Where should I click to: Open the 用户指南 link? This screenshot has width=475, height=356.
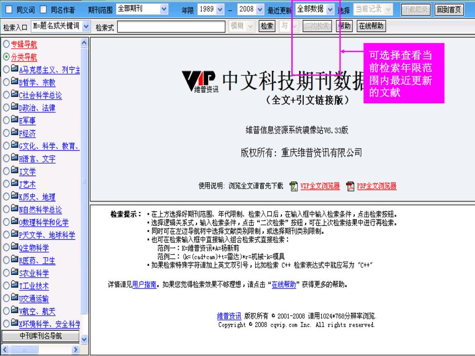tap(144, 285)
